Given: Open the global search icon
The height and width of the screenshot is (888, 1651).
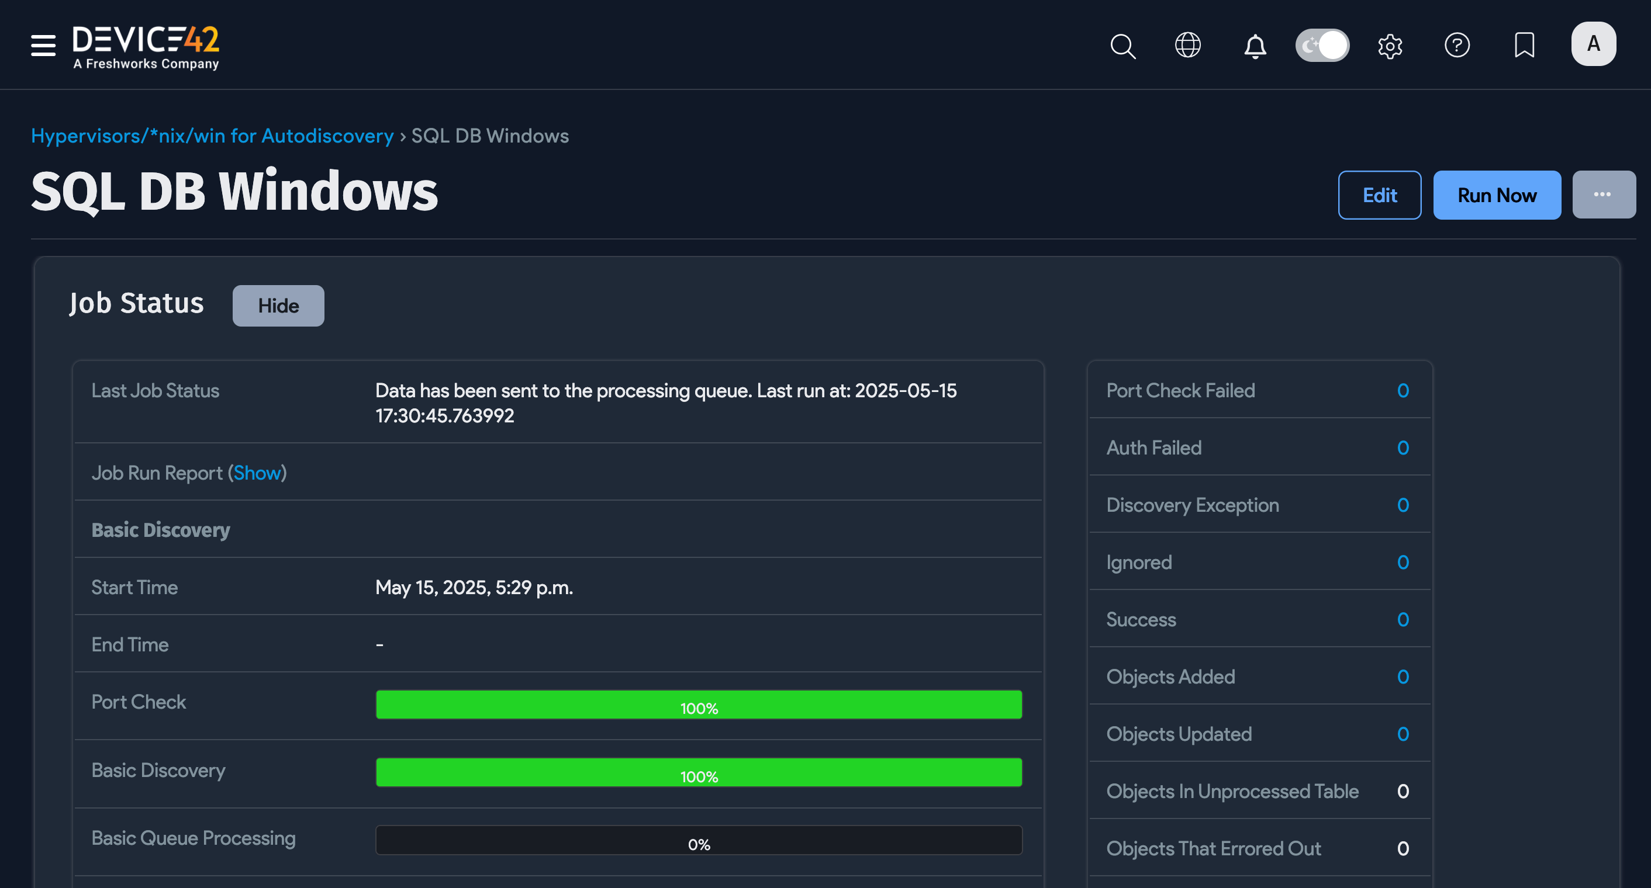Looking at the screenshot, I should click(x=1122, y=46).
